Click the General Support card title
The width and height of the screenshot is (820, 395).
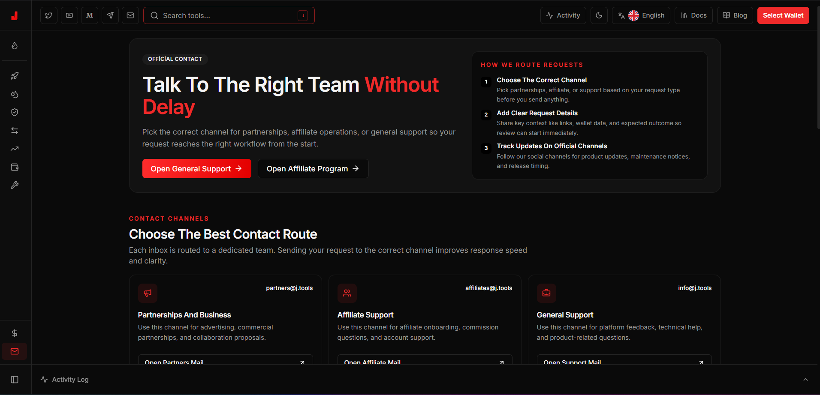tap(565, 315)
